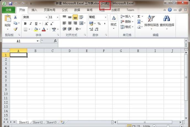This screenshot has width=190, height=127.
Task: Align text to top
Action: click(64, 17)
